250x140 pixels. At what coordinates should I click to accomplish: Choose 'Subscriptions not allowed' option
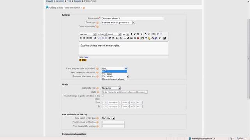pos(114,79)
